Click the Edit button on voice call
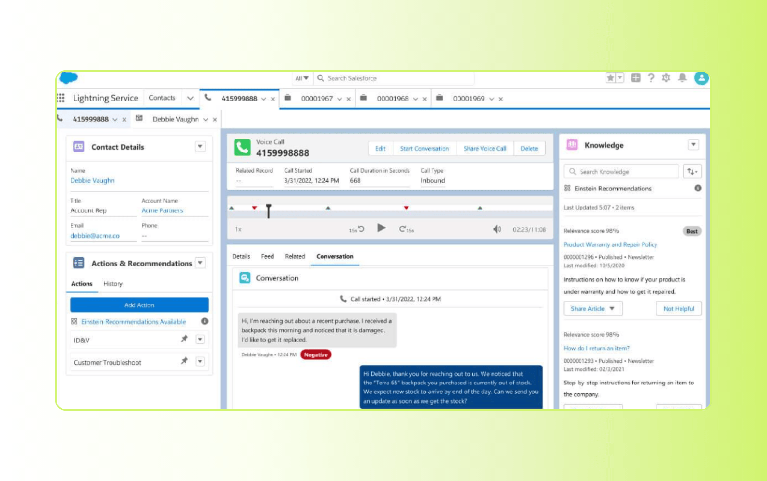The width and height of the screenshot is (767, 481). click(381, 149)
